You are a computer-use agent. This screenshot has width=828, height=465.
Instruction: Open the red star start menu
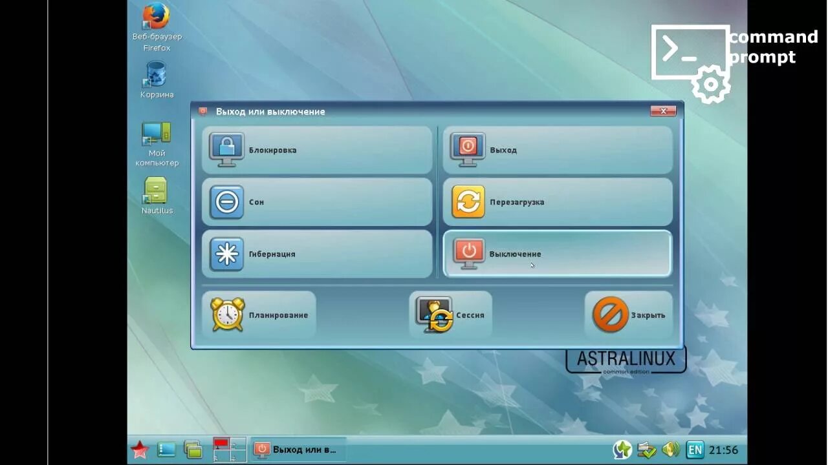140,449
